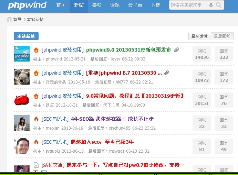This screenshot has height=175, width=238.
Task: Open syguolu's avatar photo
Action: coord(22,146)
